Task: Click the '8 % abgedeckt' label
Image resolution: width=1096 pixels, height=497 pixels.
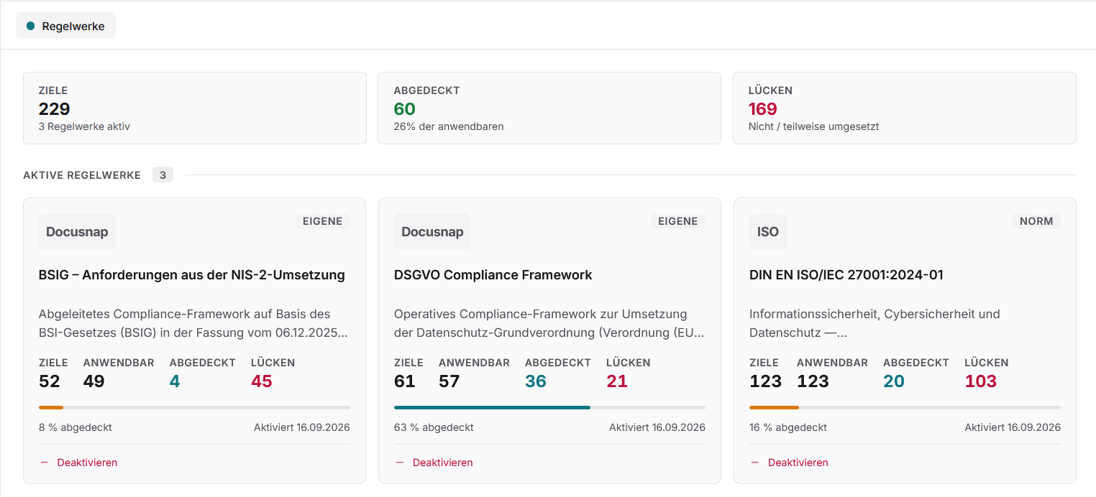Action: point(76,427)
